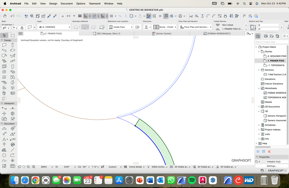Open Floor Plan and Section settings dropdown
Screen dimensions: 289x188
[195, 27]
